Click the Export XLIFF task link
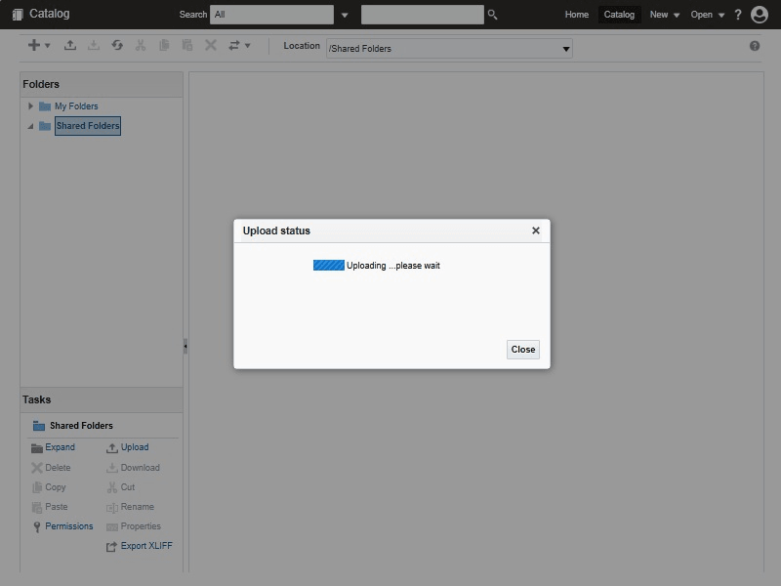Image resolution: width=781 pixels, height=586 pixels. (146, 545)
